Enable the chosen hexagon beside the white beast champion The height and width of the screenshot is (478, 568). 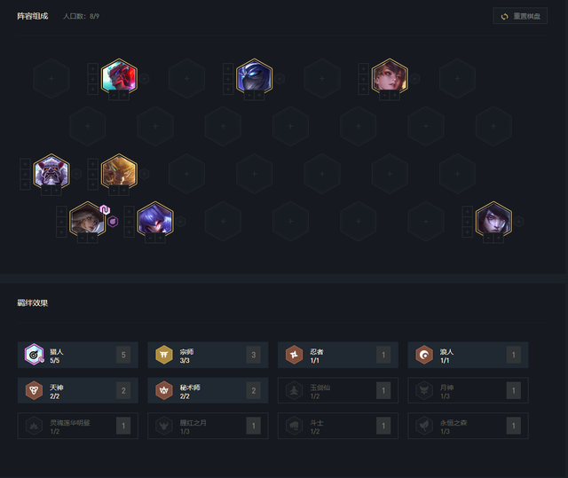click(76, 174)
